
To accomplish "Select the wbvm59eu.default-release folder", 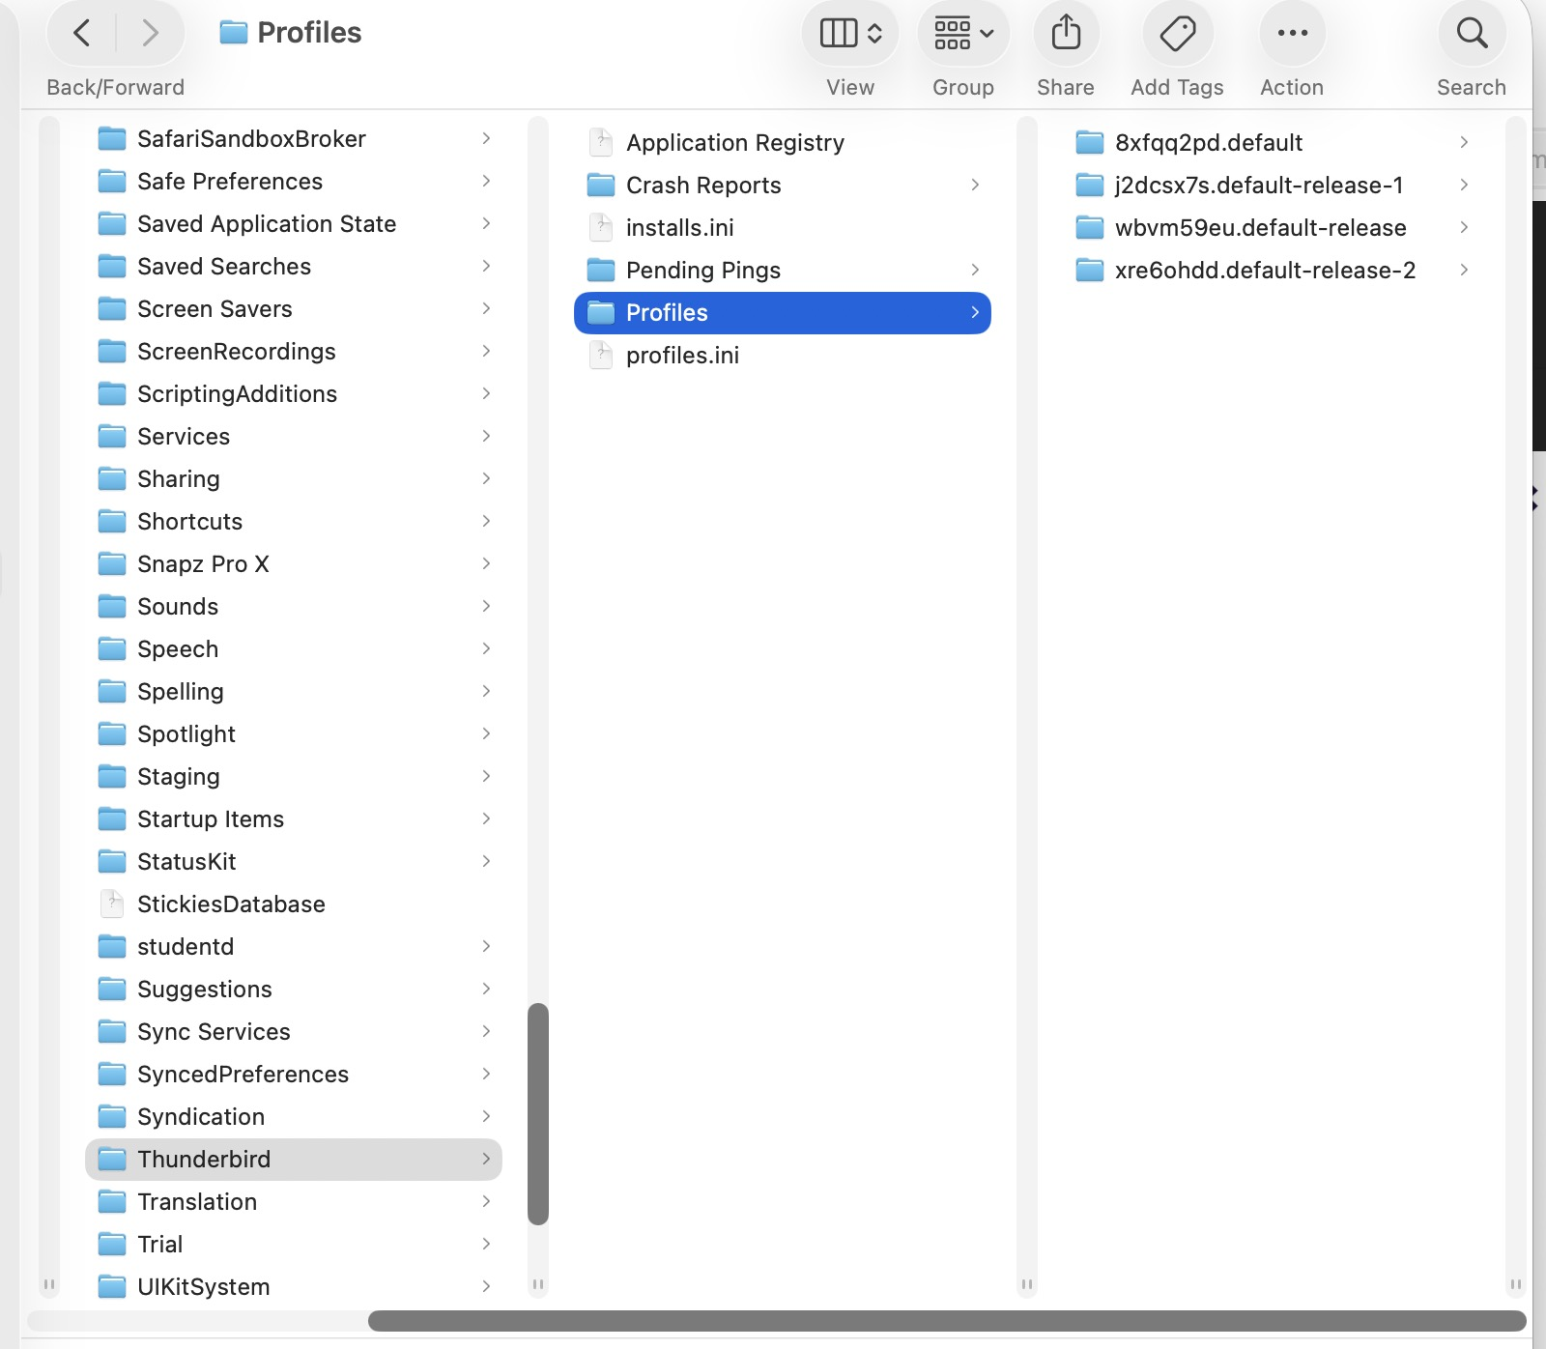I will pyautogui.click(x=1260, y=228).
